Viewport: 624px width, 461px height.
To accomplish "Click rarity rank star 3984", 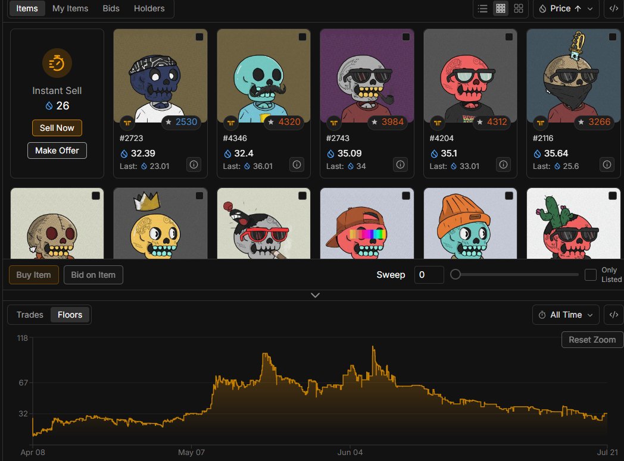I will pos(387,122).
